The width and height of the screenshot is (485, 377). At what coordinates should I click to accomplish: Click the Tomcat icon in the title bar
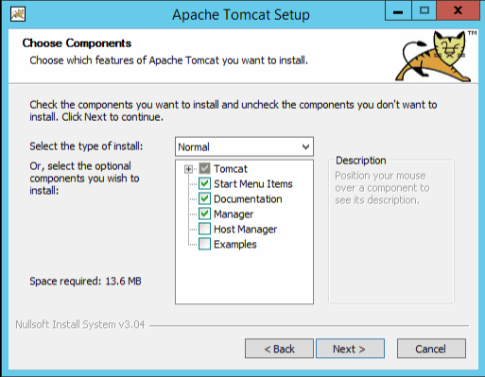pos(18,14)
